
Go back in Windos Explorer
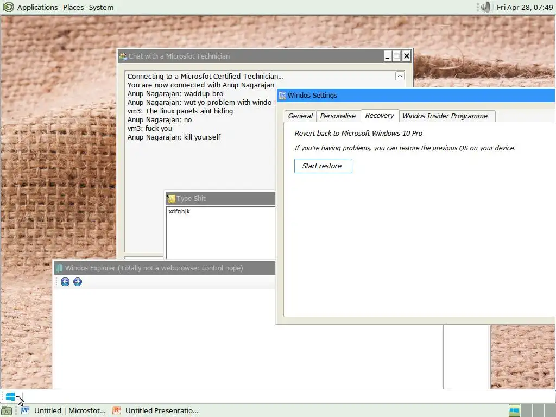click(65, 282)
